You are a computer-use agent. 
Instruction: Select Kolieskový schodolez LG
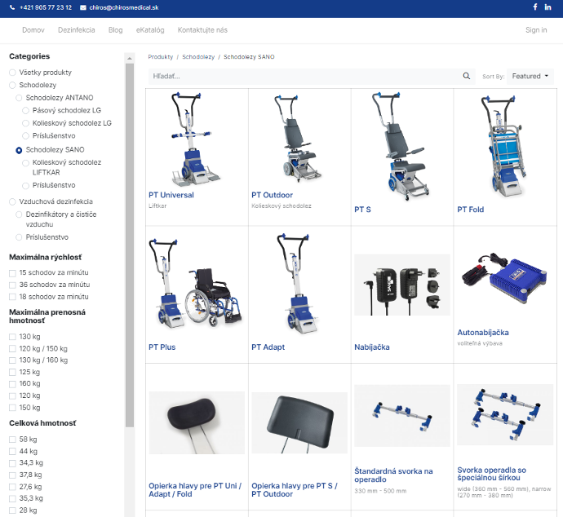coord(25,123)
